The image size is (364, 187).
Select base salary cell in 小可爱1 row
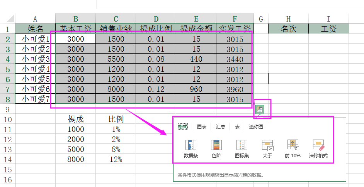coord(75,39)
